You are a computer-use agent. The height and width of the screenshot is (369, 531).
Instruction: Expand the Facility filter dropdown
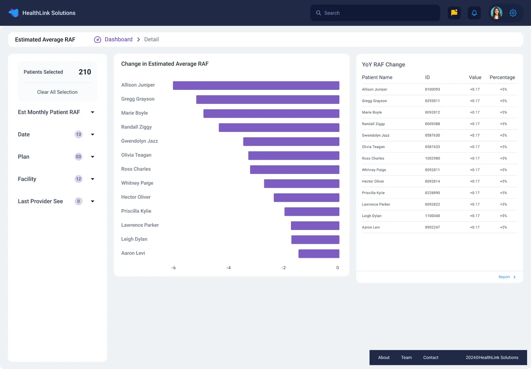point(93,179)
